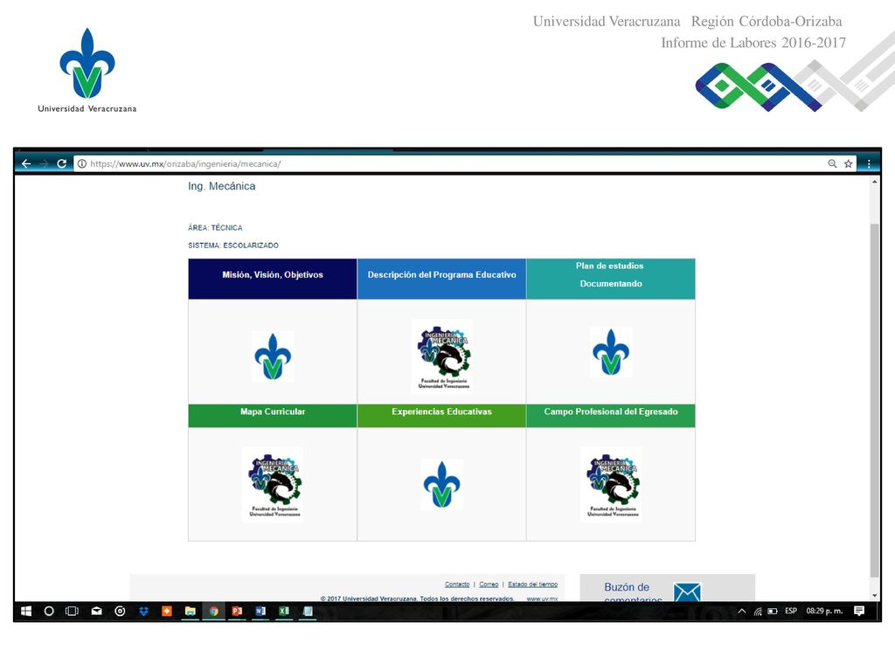Screen dimensions: 895x671
Task: Click the SISTEMA: ESCOLARIZADO text
Action: [x=233, y=246]
